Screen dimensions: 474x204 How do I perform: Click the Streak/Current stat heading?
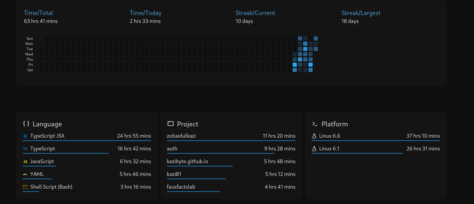coord(255,13)
